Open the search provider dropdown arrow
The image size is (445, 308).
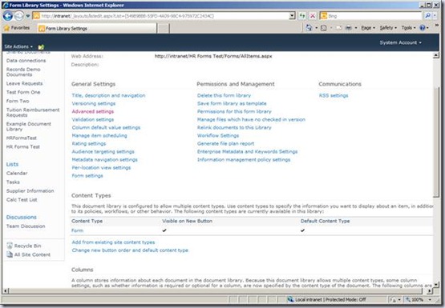pos(435,16)
